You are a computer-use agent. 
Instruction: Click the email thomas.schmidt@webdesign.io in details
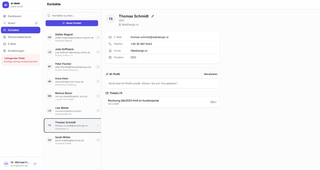click(x=149, y=37)
